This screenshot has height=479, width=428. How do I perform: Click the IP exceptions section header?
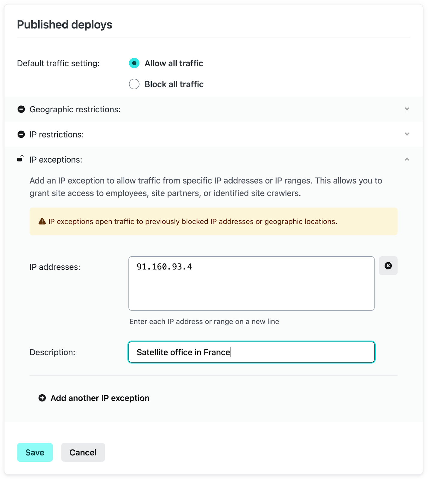point(56,160)
